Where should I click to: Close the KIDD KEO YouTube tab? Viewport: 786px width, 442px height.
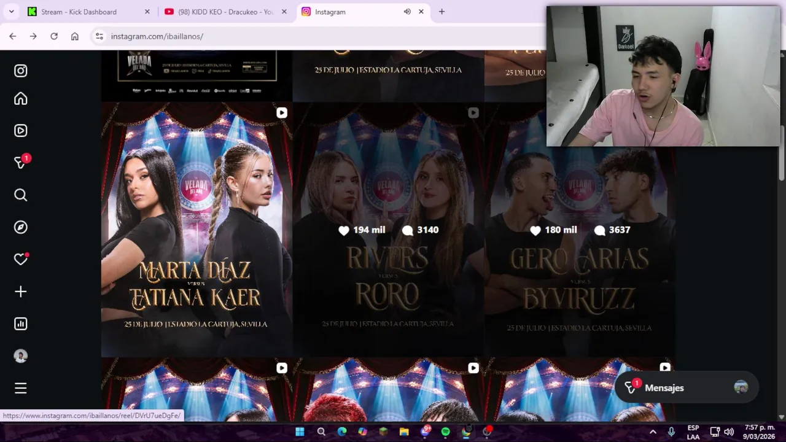pos(284,12)
